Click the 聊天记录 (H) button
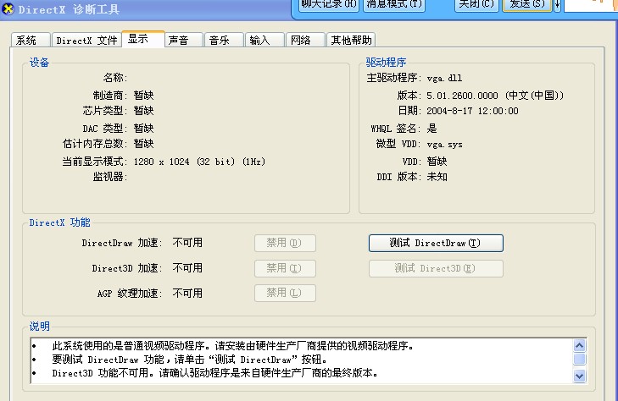The height and width of the screenshot is (401, 618). (x=329, y=5)
